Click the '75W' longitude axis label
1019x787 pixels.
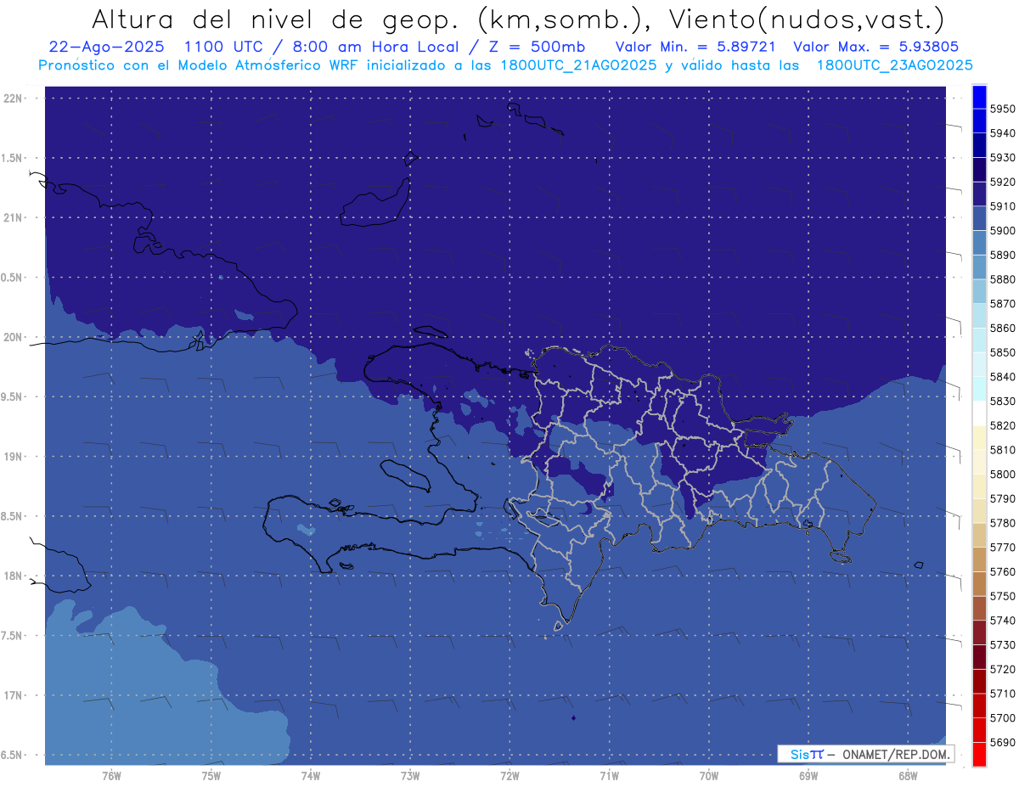(211, 776)
